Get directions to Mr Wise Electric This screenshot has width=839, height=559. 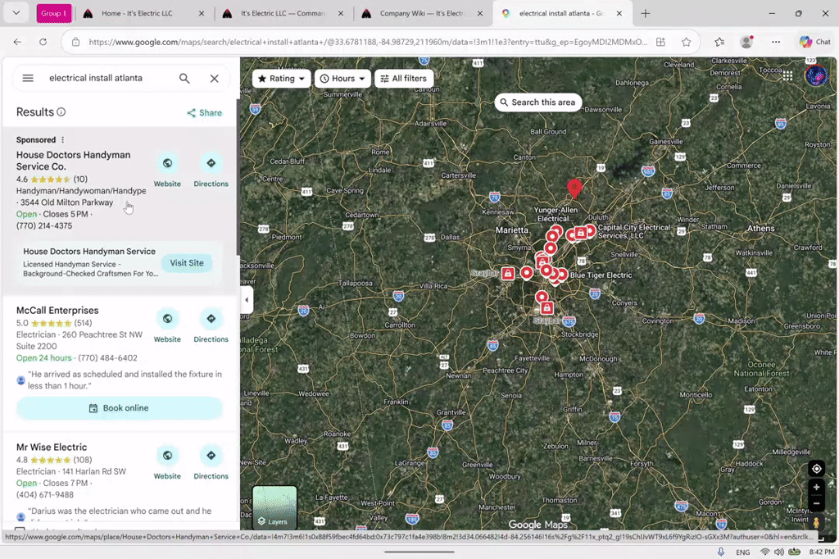pos(211,456)
